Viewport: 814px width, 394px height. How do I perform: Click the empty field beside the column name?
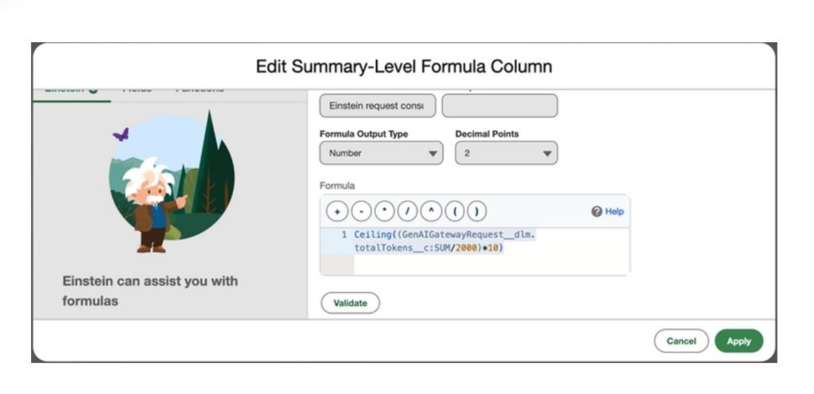point(499,106)
